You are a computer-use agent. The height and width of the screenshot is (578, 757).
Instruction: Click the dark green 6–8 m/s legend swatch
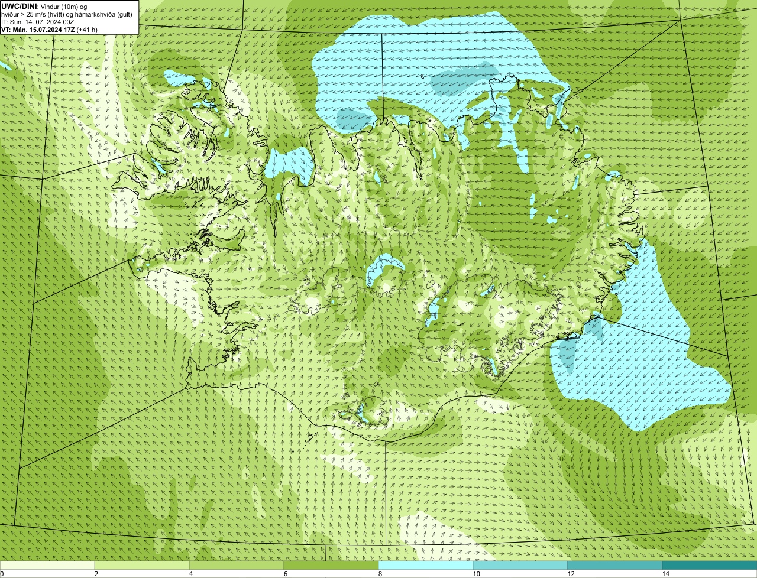click(331, 565)
